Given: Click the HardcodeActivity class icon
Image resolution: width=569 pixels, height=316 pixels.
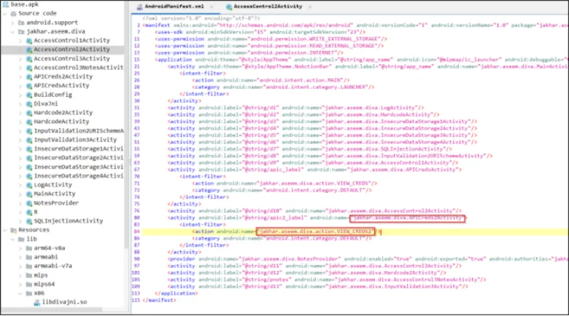Looking at the screenshot, I should [x=29, y=122].
